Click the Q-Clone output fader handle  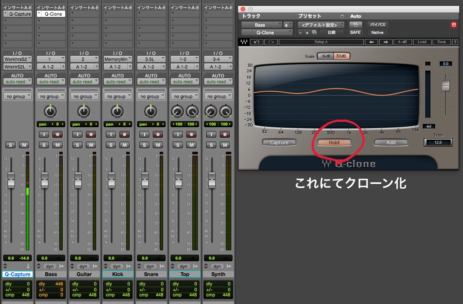[x=446, y=85]
